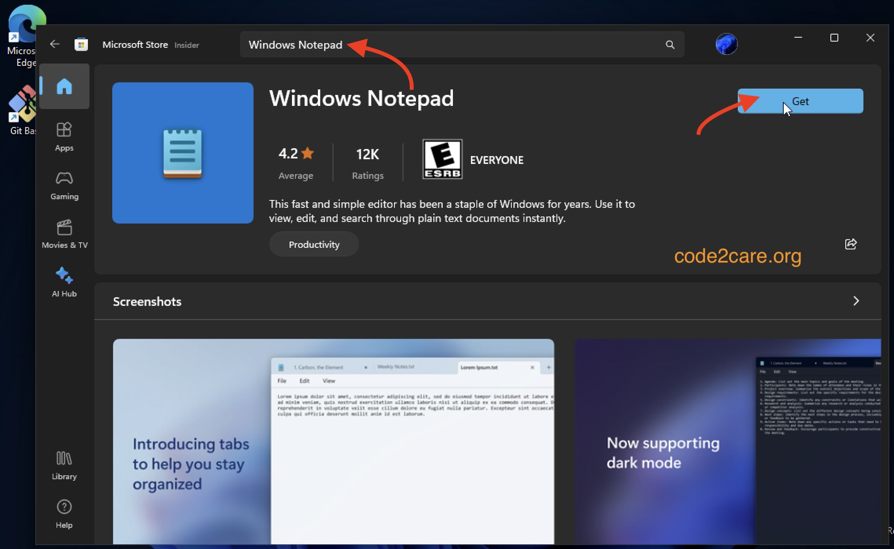Open the Gaming section
Screen dimensions: 894x549
(x=64, y=185)
